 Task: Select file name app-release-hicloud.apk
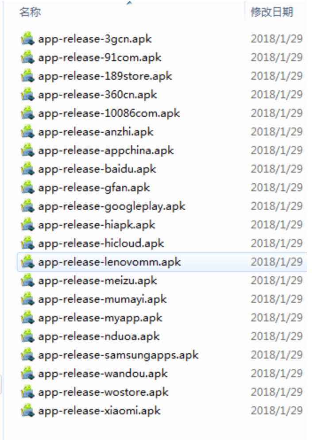[x=101, y=244]
